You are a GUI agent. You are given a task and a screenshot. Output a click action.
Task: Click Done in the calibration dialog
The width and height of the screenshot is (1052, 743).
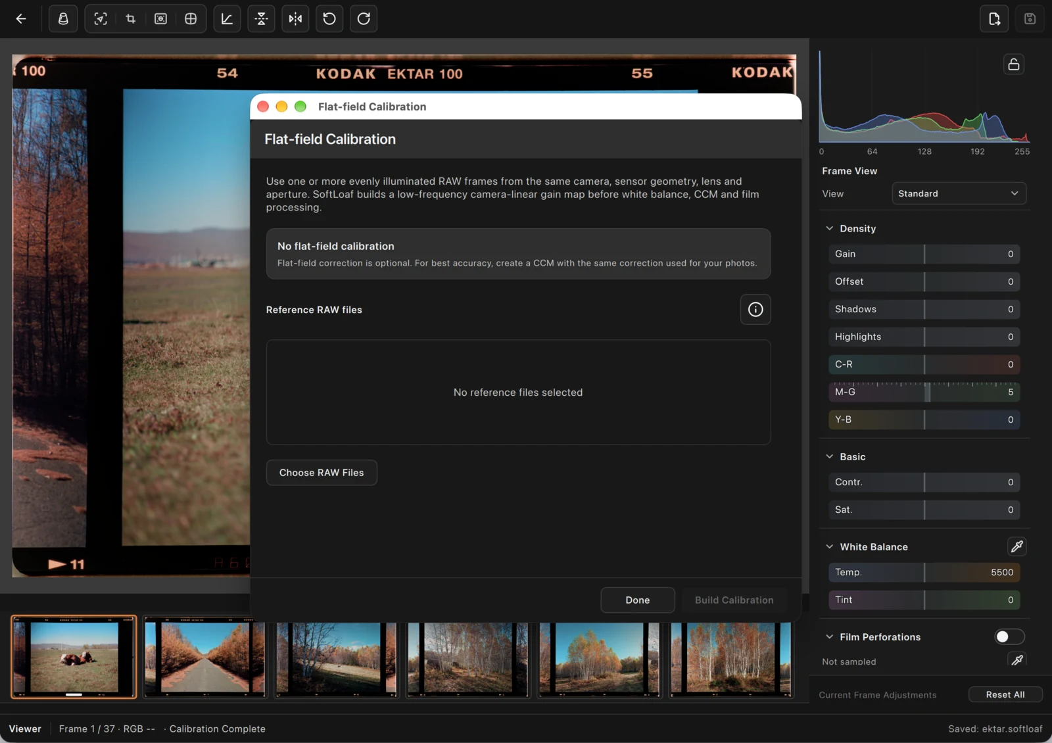(x=638, y=600)
